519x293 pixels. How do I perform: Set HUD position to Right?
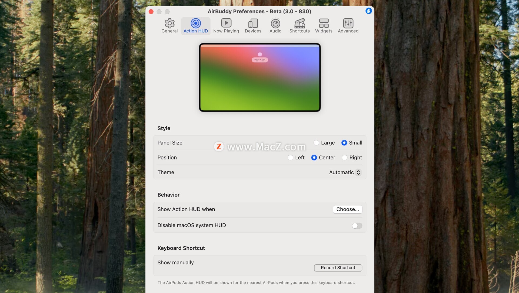(345, 158)
